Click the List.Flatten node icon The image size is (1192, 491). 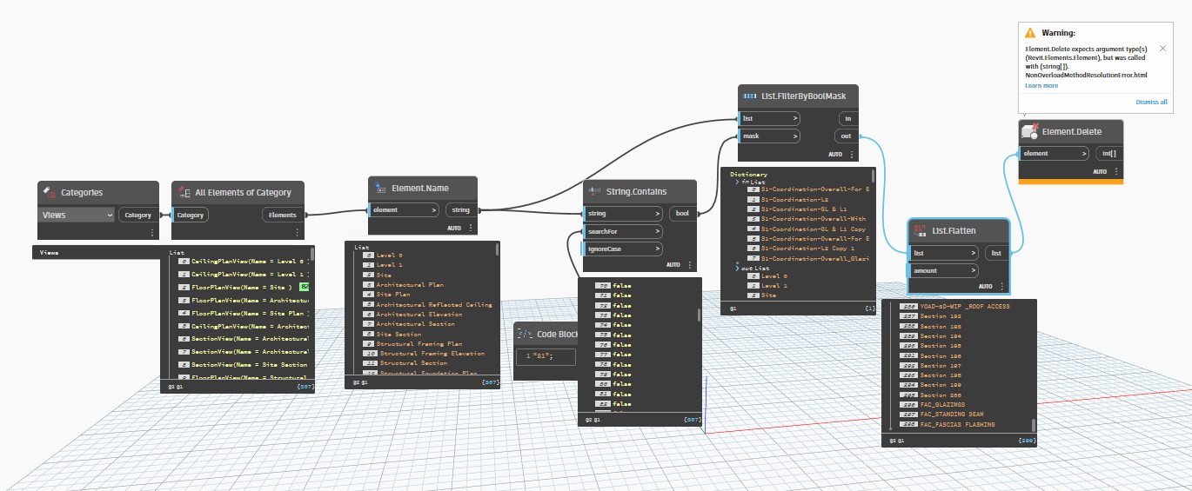click(921, 230)
